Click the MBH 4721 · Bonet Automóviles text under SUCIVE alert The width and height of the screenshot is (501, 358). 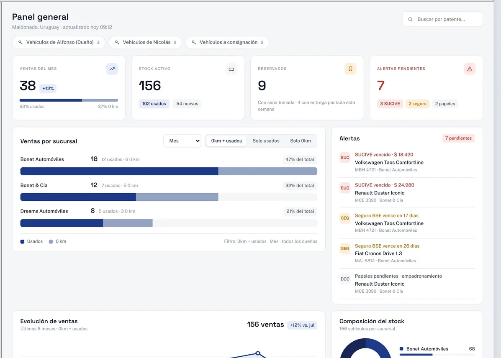click(x=385, y=170)
